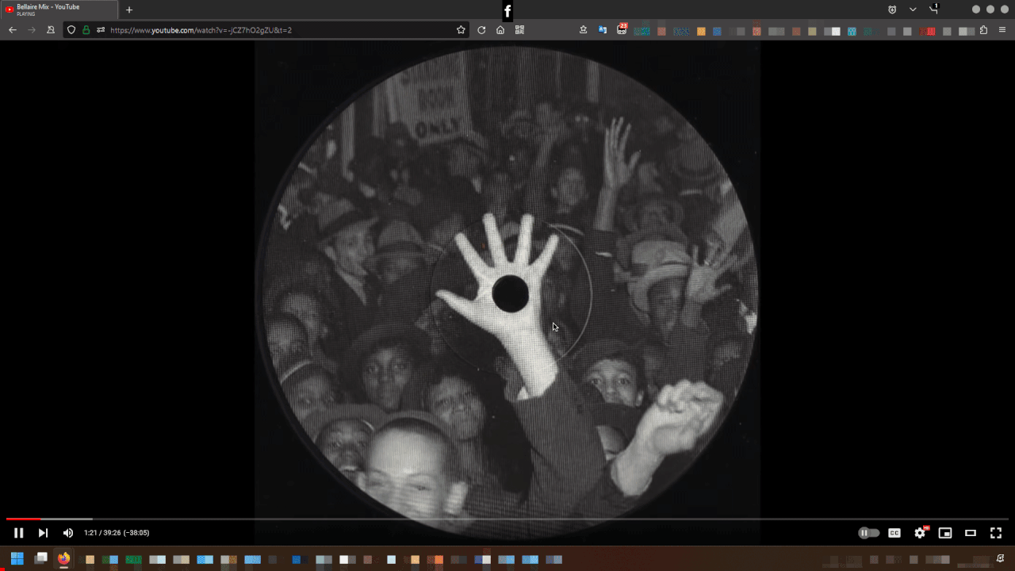This screenshot has width=1015, height=571.
Task: Expand the list all tabs chevron
Action: pos(913,10)
